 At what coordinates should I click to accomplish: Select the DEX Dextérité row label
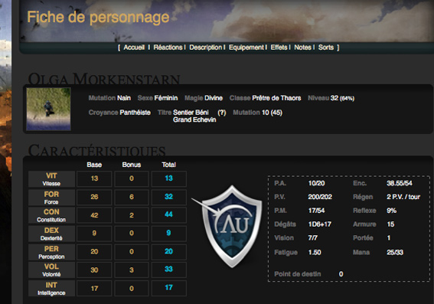(51, 234)
